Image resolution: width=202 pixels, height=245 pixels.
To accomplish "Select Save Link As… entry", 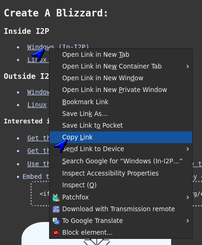I will click(x=121, y=114).
